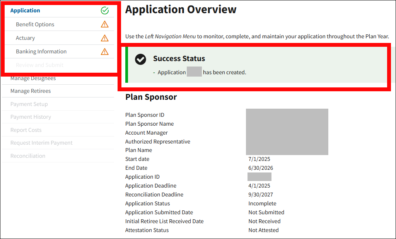Click the Success Status heading text
396x239 pixels.
[x=179, y=59]
